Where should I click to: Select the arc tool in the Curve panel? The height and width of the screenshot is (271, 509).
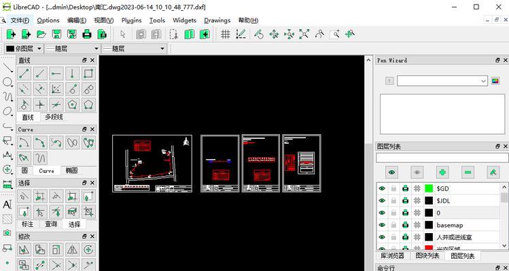[x=24, y=142]
